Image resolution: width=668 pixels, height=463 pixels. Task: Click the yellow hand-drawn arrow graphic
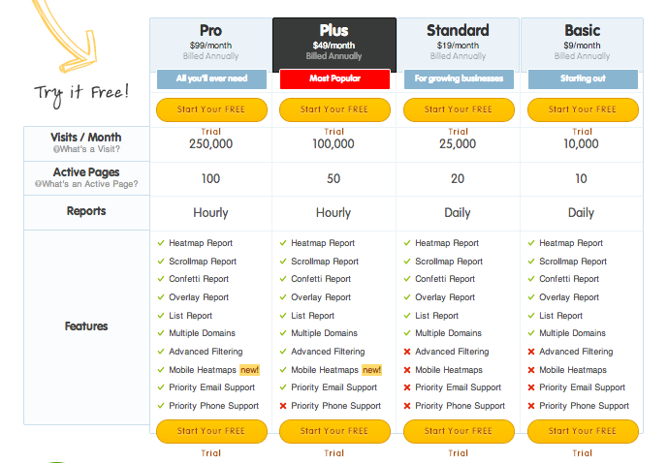tap(65, 36)
